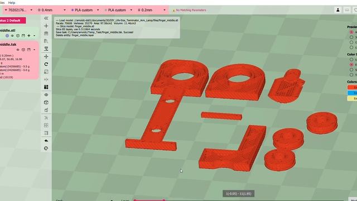Select the third radio option under Preview
357x201 pixels.
(351, 42)
